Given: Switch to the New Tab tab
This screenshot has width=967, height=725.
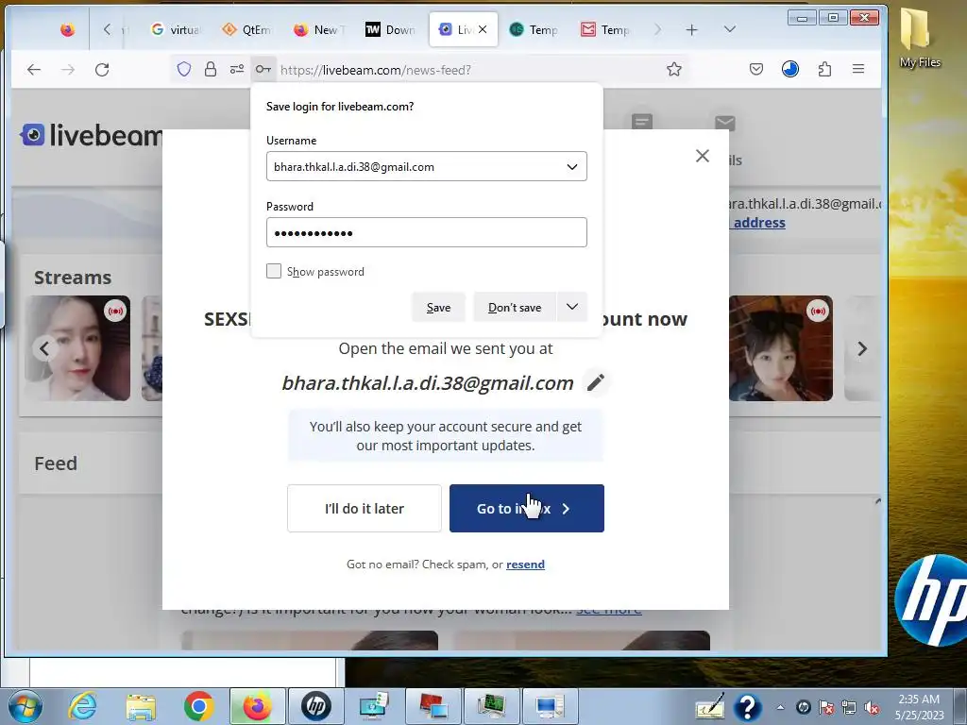Looking at the screenshot, I should click(x=319, y=29).
